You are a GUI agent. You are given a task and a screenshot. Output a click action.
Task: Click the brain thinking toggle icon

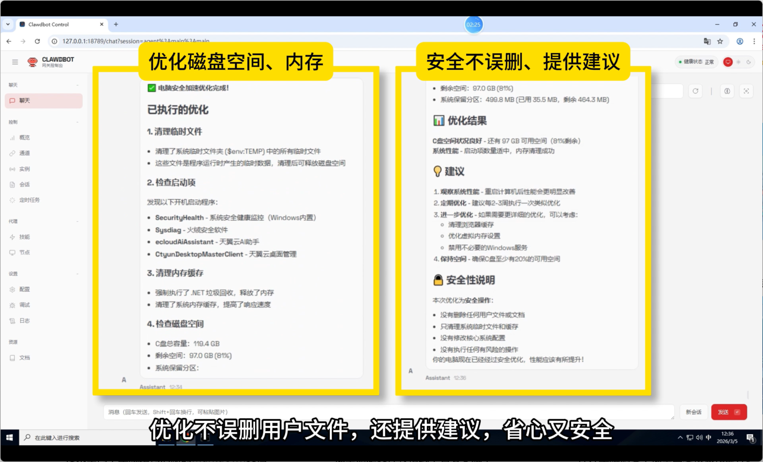727,91
